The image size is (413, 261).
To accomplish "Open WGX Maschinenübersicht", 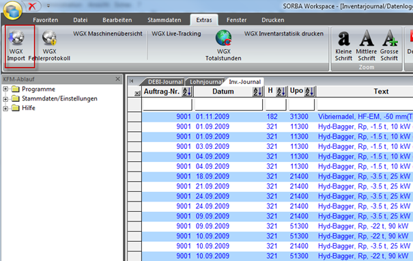I will coord(108,33).
